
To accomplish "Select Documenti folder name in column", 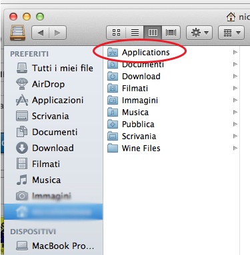I will tap(143, 65).
